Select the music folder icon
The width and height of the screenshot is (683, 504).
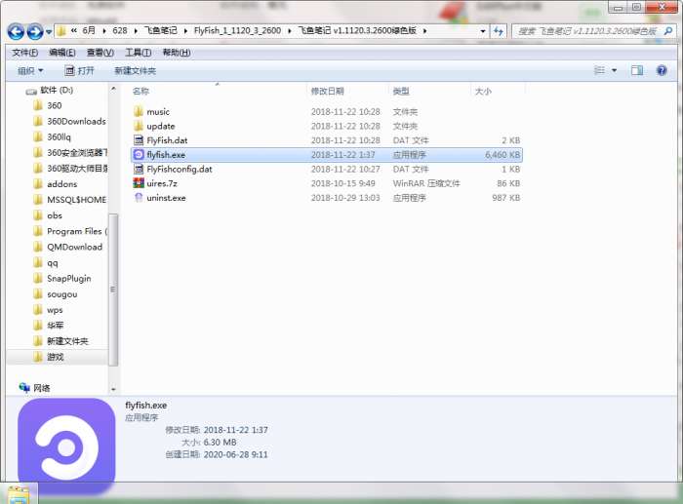click(139, 112)
